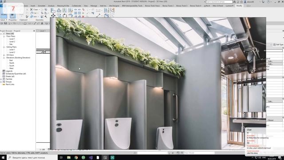Open Windows Start menu
Viewport: 284px width, 160px height.
(x=3, y=157)
